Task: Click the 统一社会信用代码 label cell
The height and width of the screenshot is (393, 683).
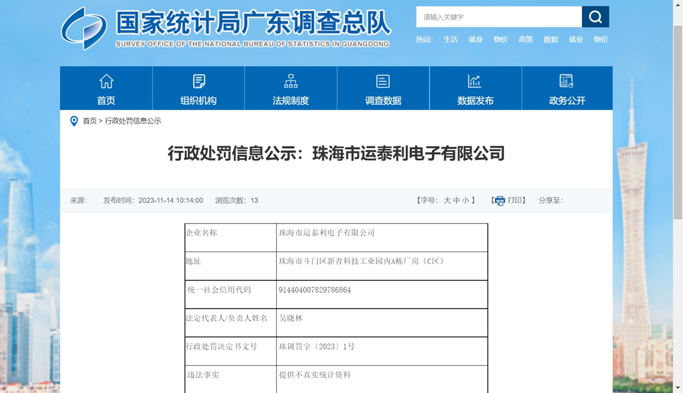Action: tap(231, 294)
